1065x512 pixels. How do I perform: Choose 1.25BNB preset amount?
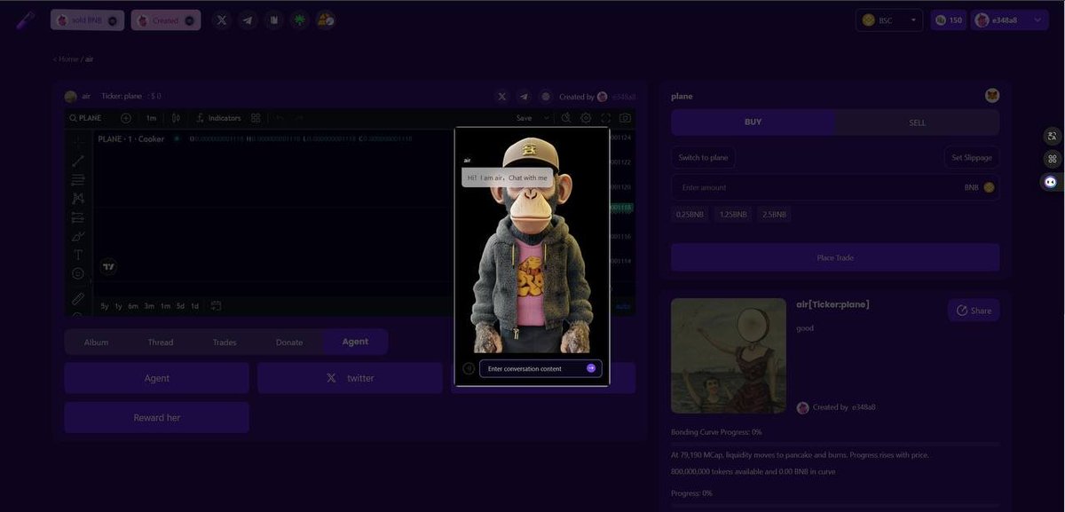coord(732,214)
